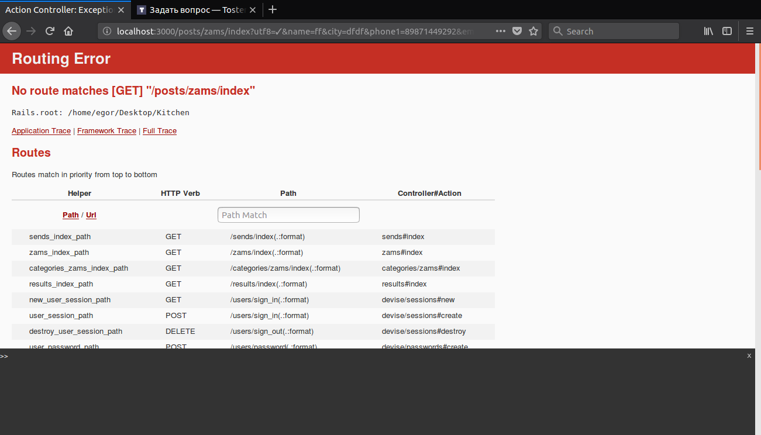Image resolution: width=761 pixels, height=435 pixels.
Task: Bookmark this page with star icon
Action: click(533, 32)
